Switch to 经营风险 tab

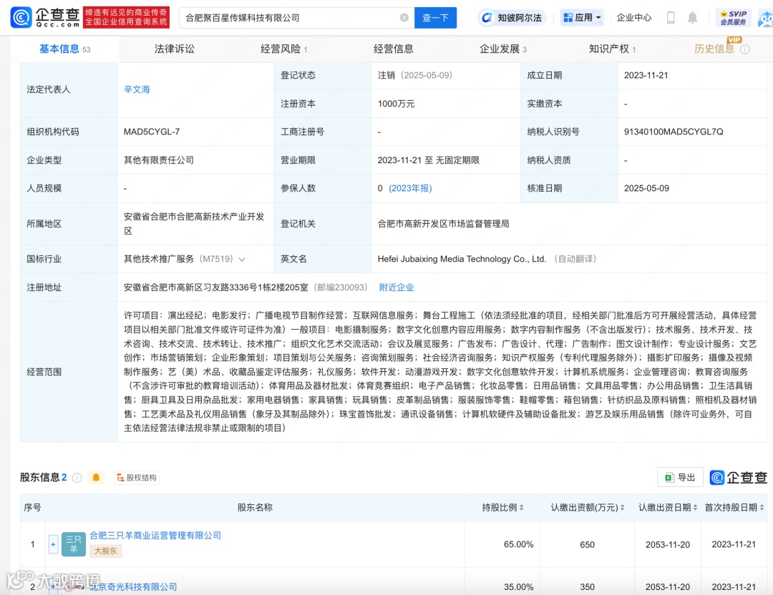(x=283, y=49)
